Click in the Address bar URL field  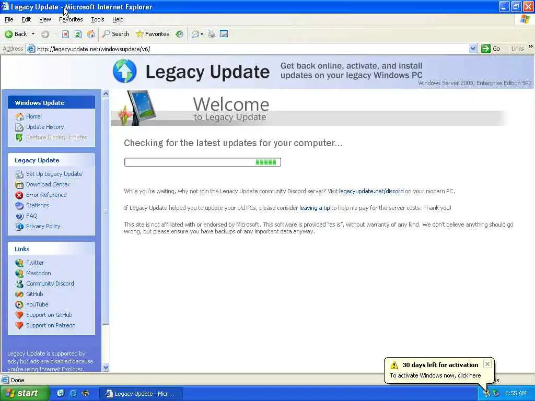coord(252,49)
